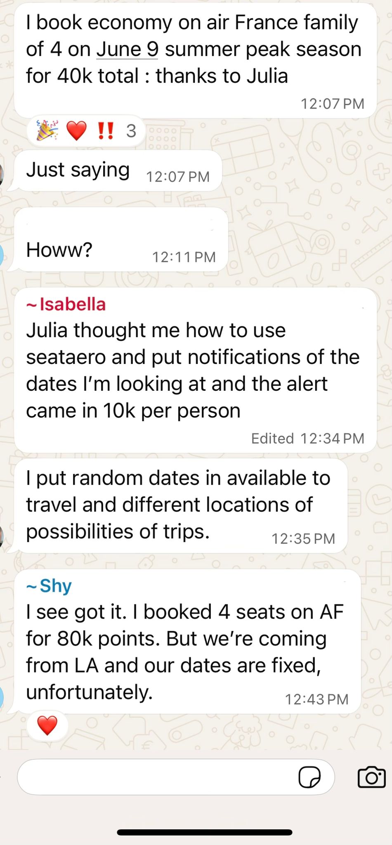The height and width of the screenshot is (845, 392).
Task: Open the ~Shy sender name
Action: tap(49, 586)
